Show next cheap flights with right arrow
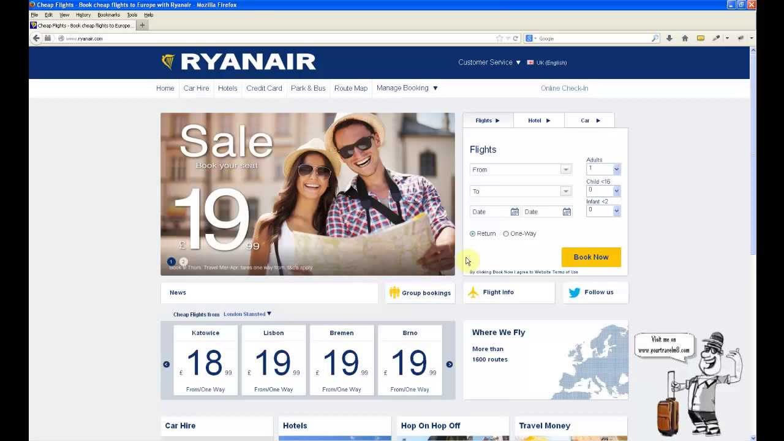The height and width of the screenshot is (441, 784). tap(449, 364)
